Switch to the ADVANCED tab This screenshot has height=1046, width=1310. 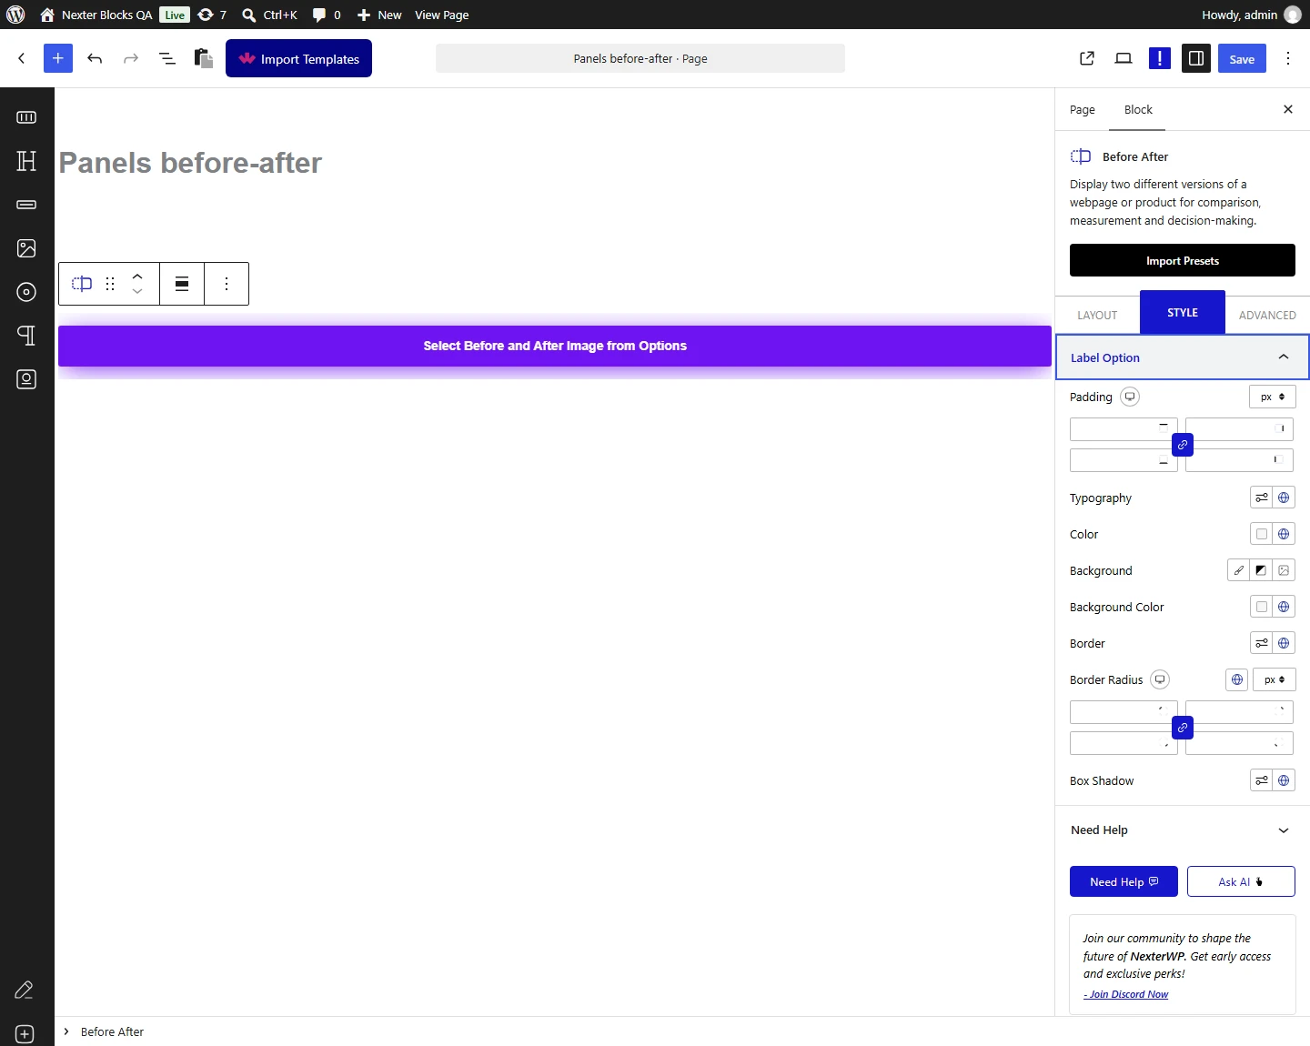1267,316
